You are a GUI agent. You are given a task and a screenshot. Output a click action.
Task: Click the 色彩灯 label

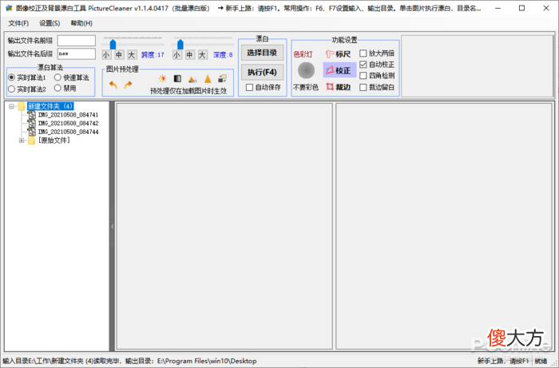click(x=303, y=54)
